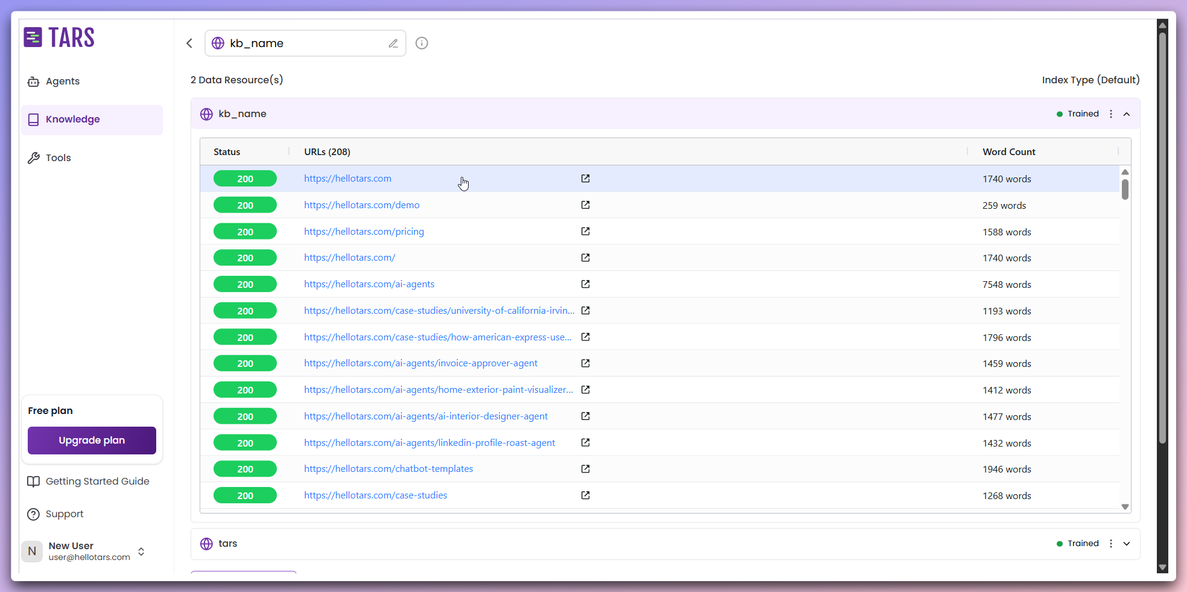Click external-link icon for ai-interior-designer row

pyautogui.click(x=585, y=416)
